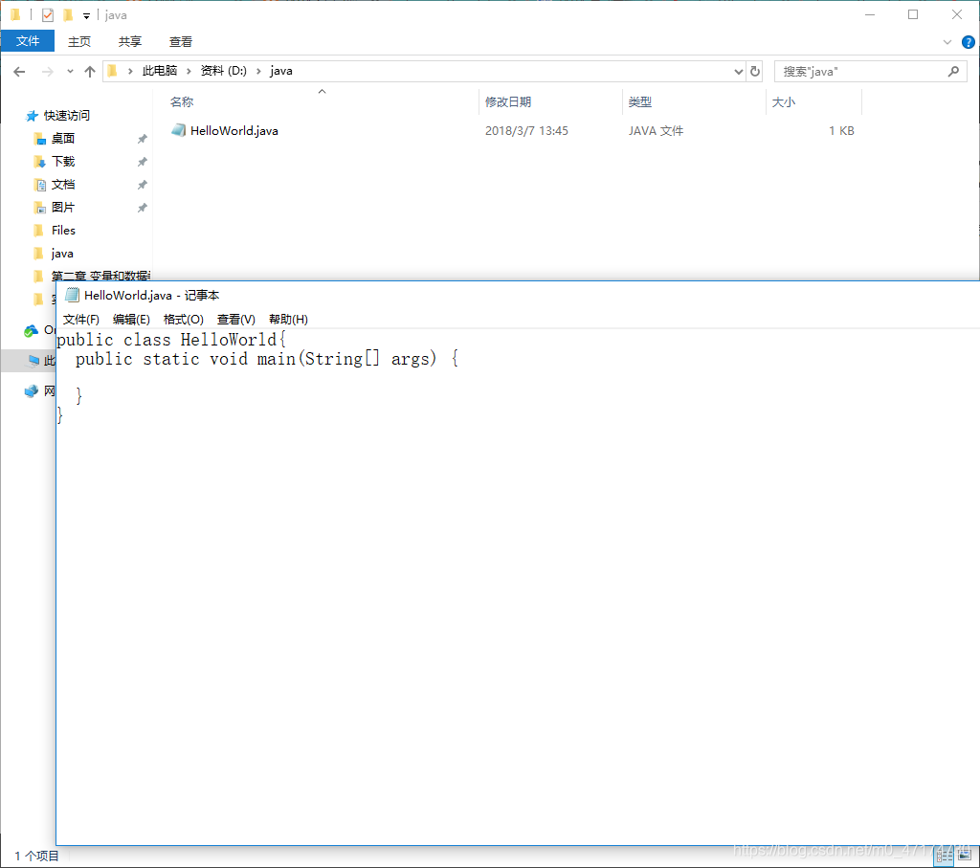The width and height of the screenshot is (980, 868).
Task: Click the New folder icon in title bar
Action: (x=68, y=14)
